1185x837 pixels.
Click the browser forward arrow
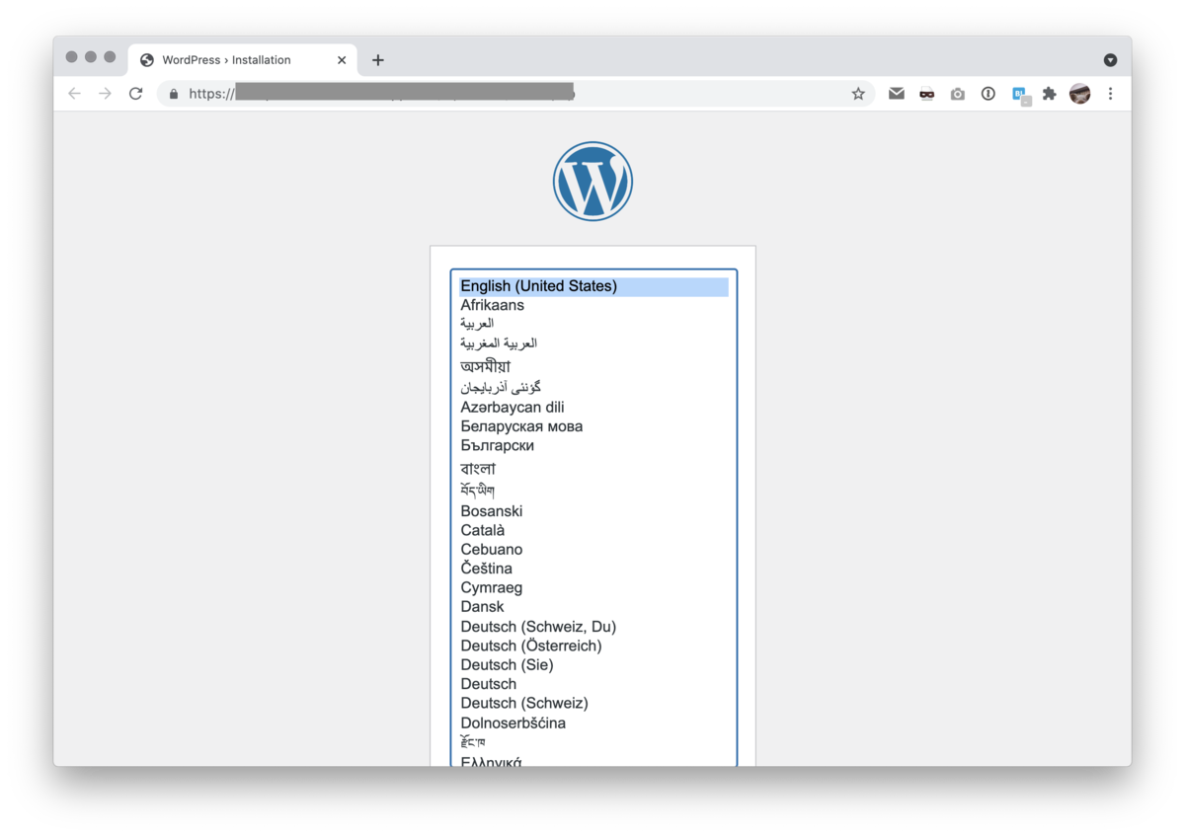pyautogui.click(x=105, y=94)
